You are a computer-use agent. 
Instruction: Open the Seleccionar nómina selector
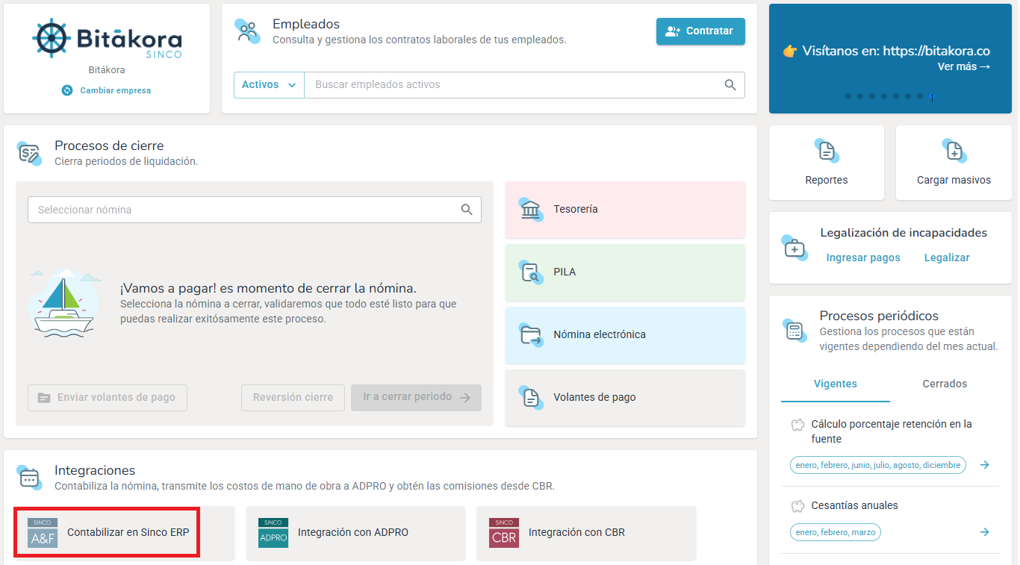click(x=255, y=210)
